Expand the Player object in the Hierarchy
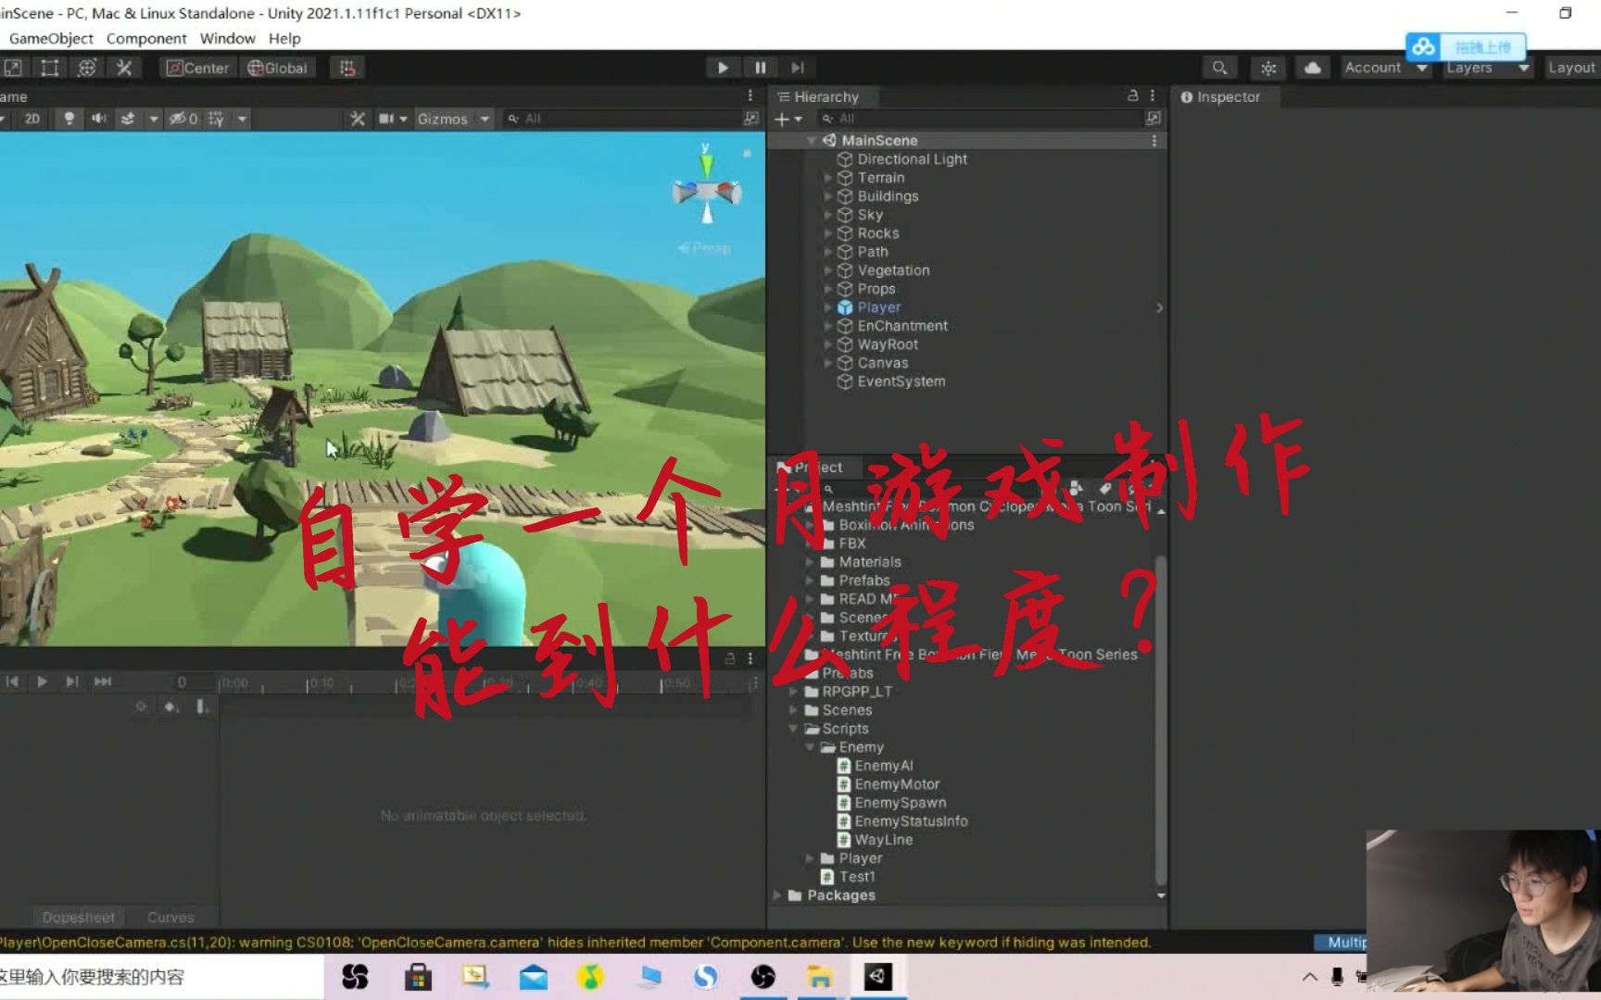 point(827,306)
